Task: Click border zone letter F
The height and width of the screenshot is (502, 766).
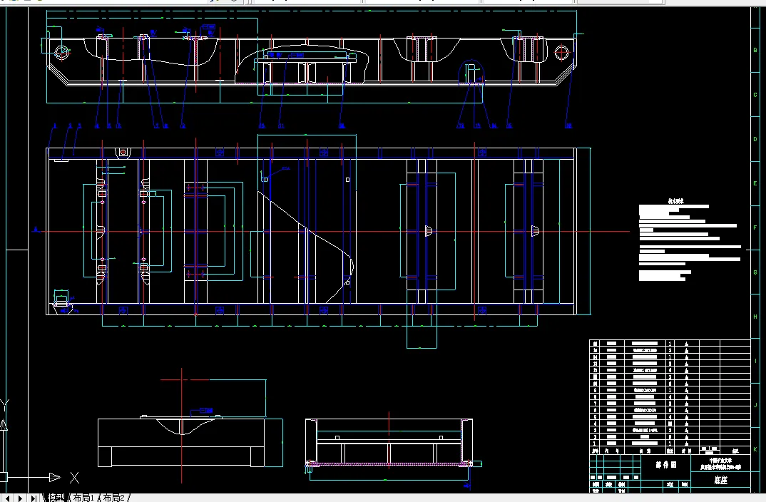Action: tap(755, 227)
